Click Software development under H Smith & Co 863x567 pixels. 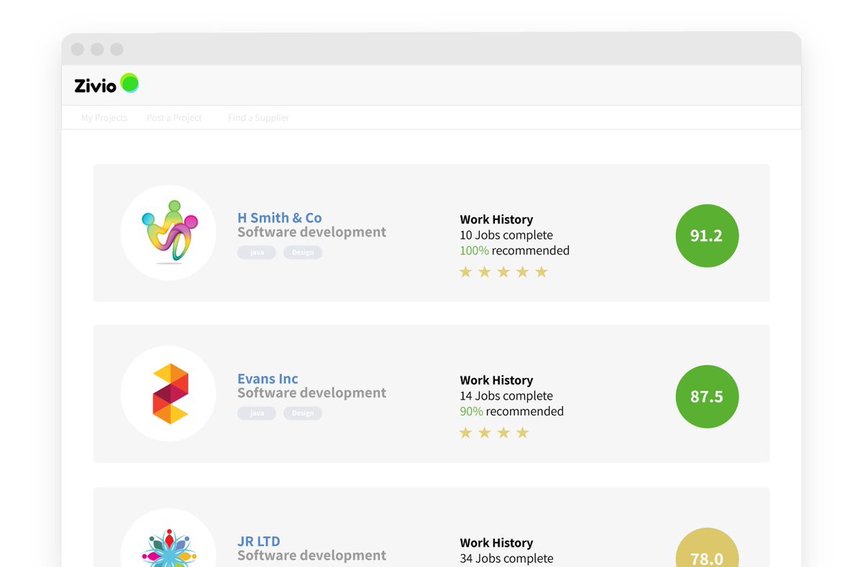point(312,232)
